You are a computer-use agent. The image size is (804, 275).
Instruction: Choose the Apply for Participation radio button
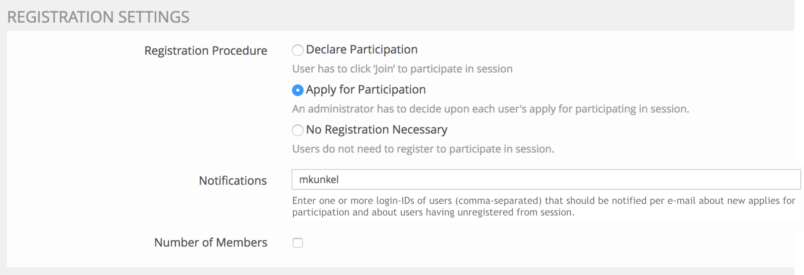(x=298, y=90)
